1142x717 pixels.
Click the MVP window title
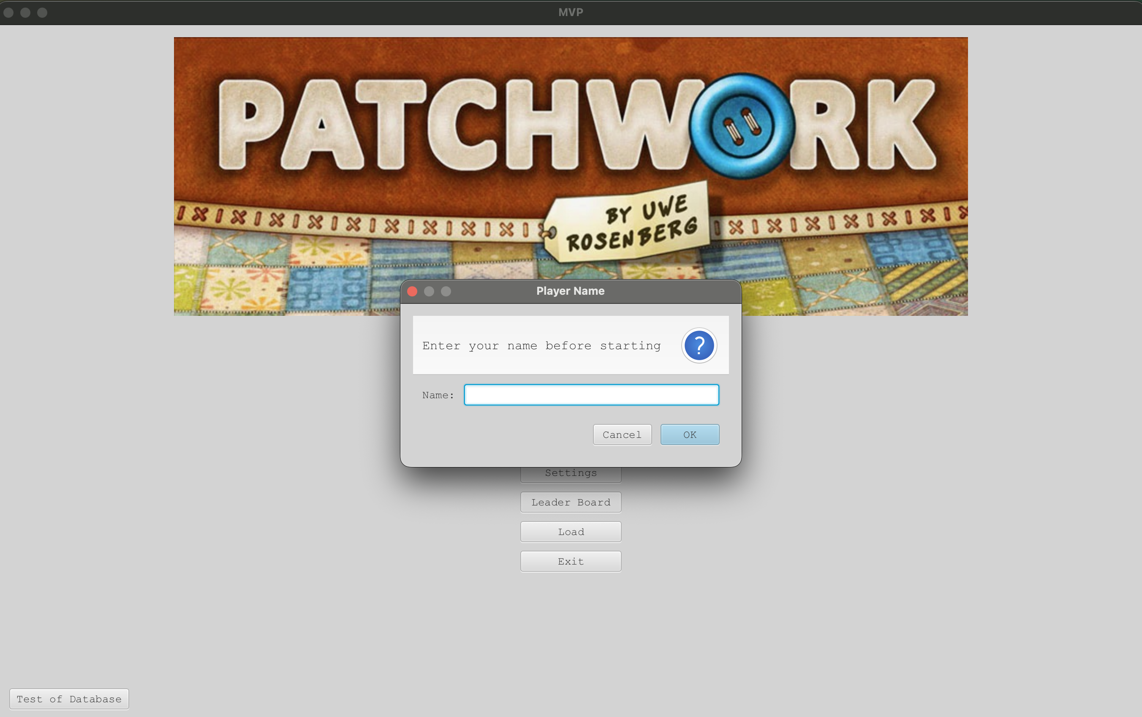pyautogui.click(x=571, y=12)
